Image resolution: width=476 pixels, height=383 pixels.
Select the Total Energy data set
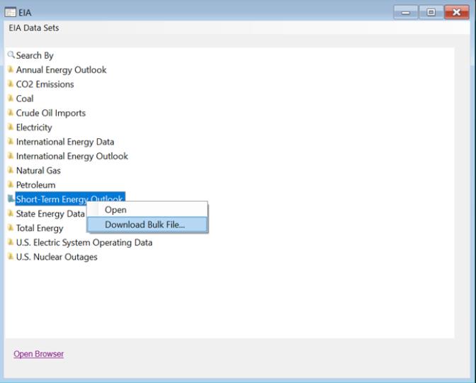(40, 228)
